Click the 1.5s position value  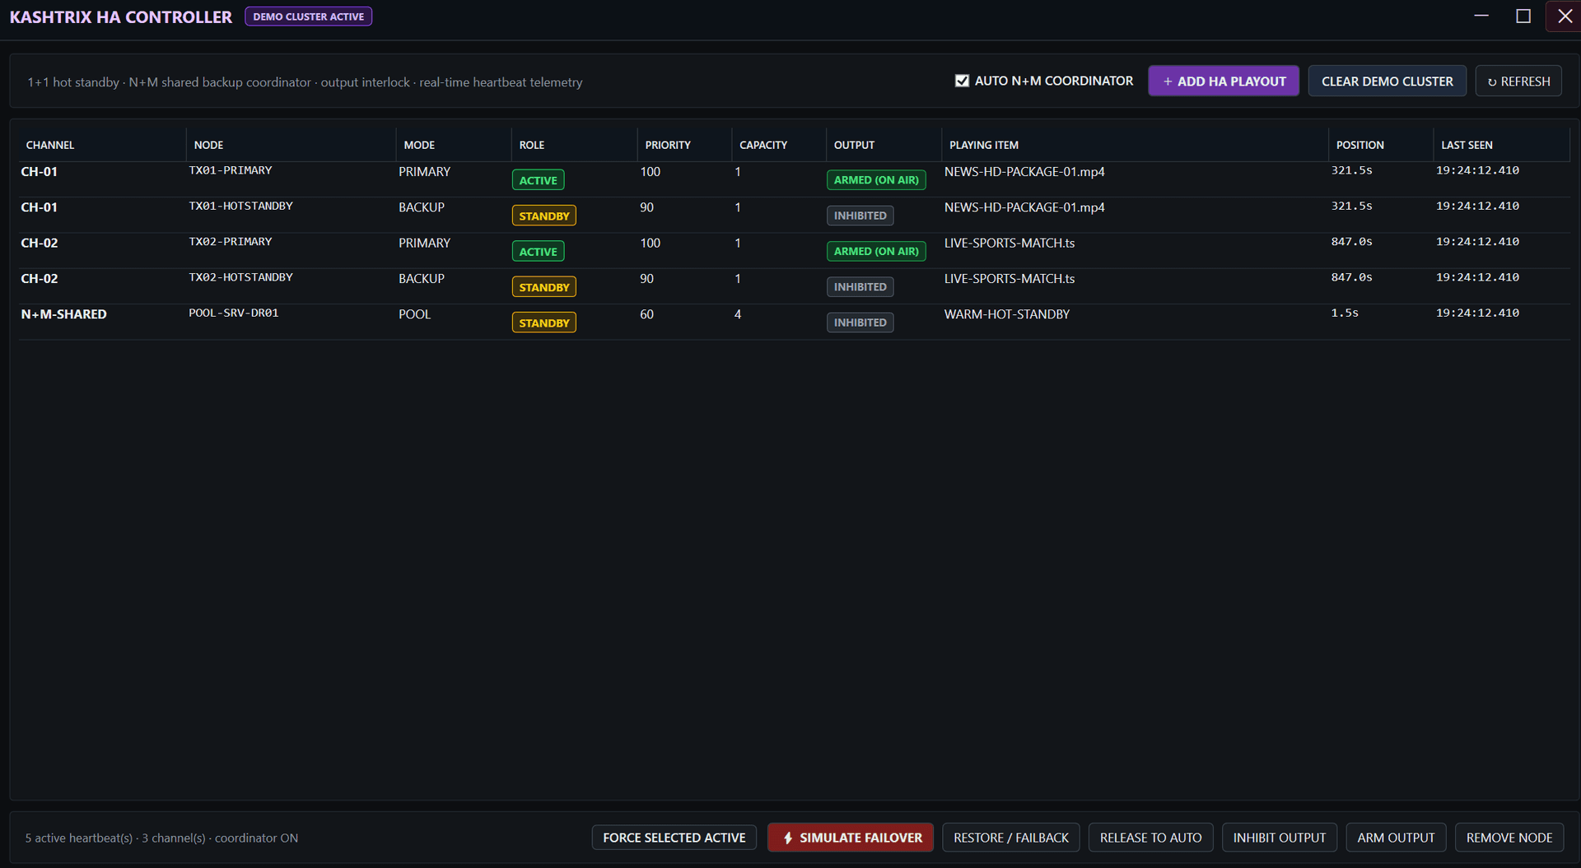click(1345, 313)
